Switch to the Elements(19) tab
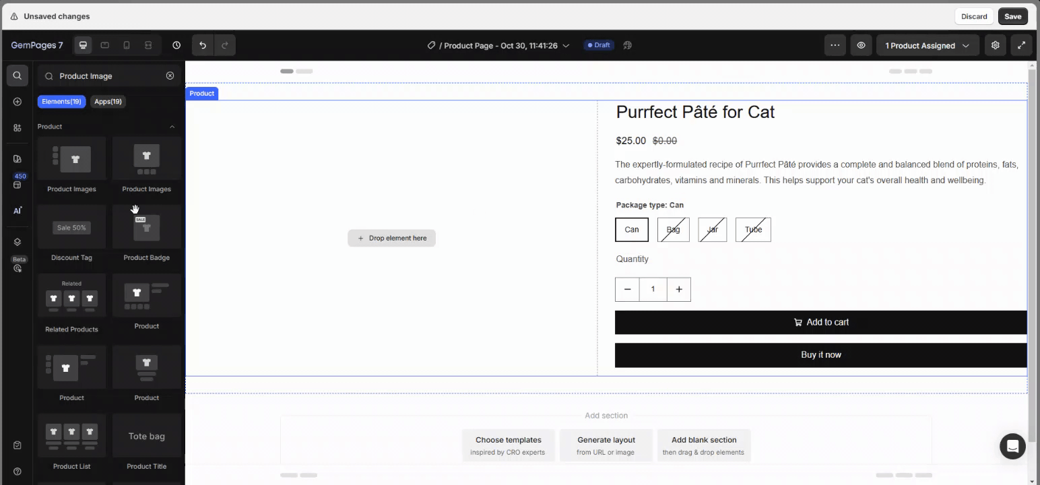Image resolution: width=1040 pixels, height=485 pixels. coord(61,101)
